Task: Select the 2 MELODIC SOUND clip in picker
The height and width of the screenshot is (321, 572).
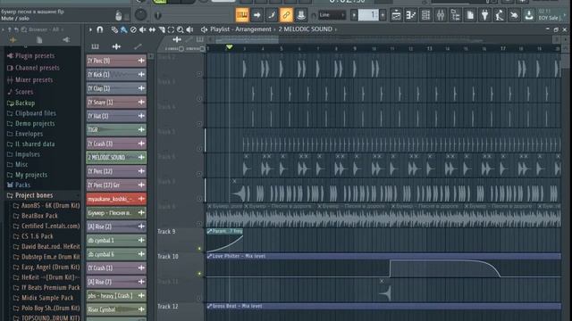Action: coord(116,158)
